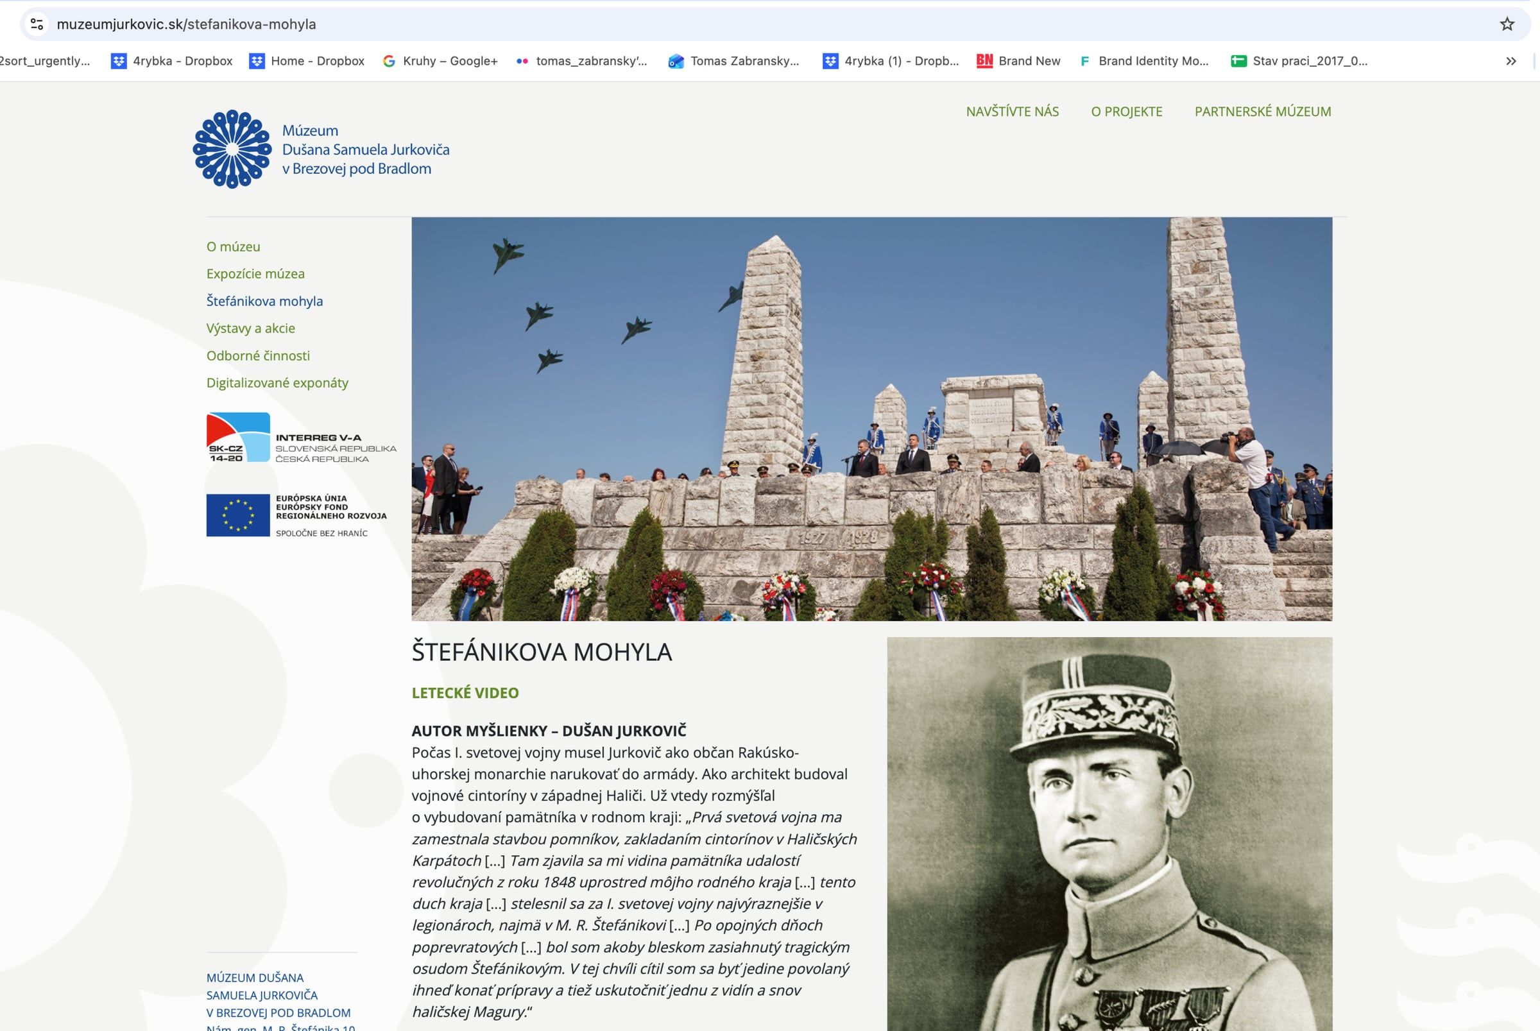Open the Home - Dropbox bookmark
The height and width of the screenshot is (1031, 1540).
(x=307, y=61)
